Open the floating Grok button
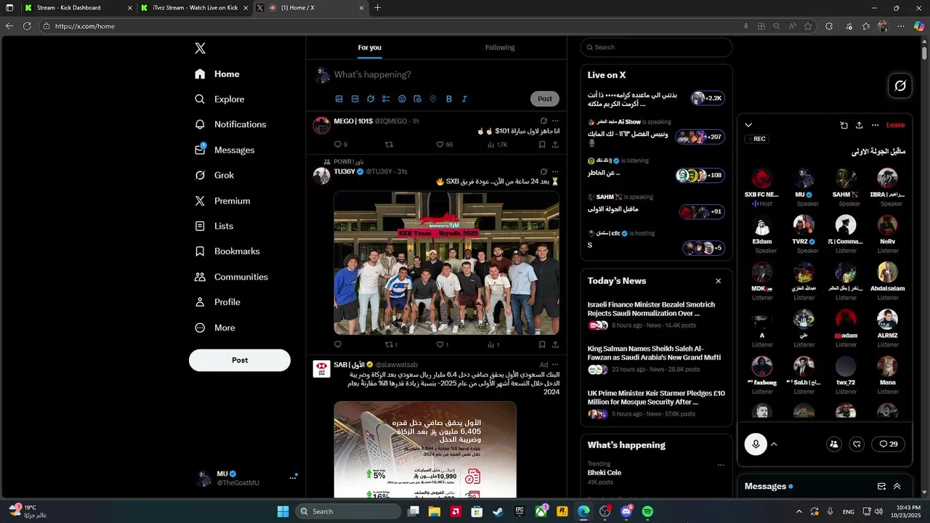Viewport: 930px width, 523px height. click(x=900, y=86)
